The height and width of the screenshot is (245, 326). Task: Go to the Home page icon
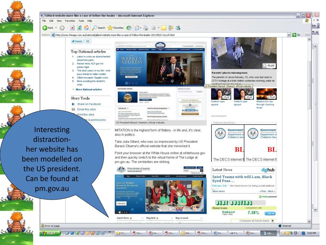[x=86, y=28]
